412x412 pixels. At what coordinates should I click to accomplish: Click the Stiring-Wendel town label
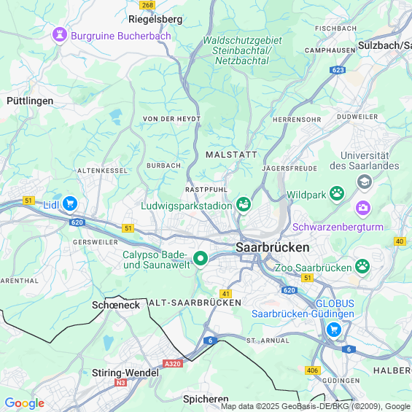point(125,373)
